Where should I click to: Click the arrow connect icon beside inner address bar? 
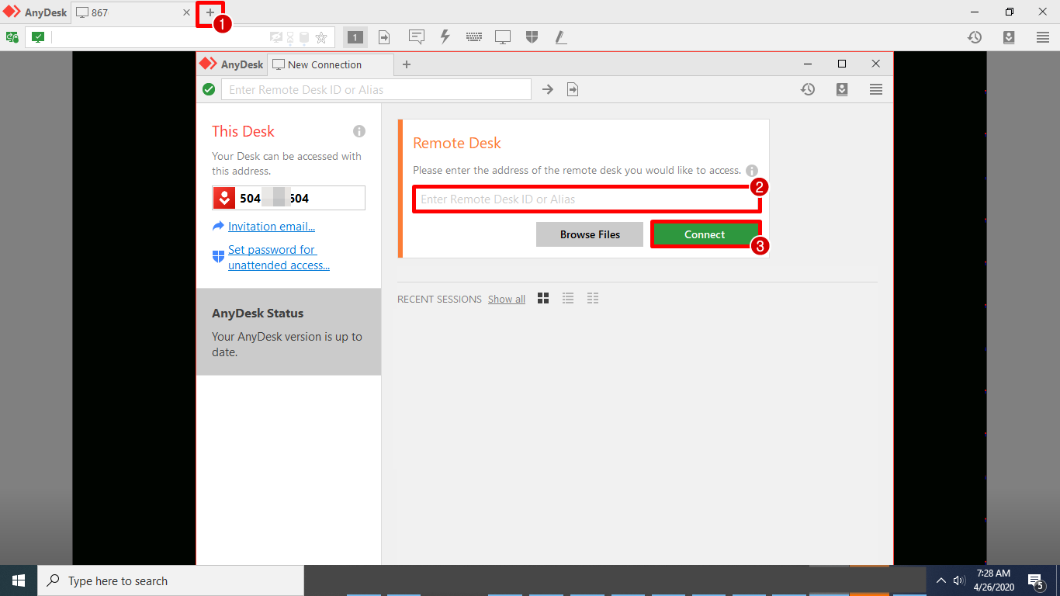pos(548,90)
